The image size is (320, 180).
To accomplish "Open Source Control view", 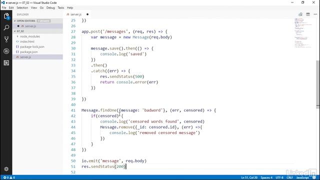I will coord(6,39).
